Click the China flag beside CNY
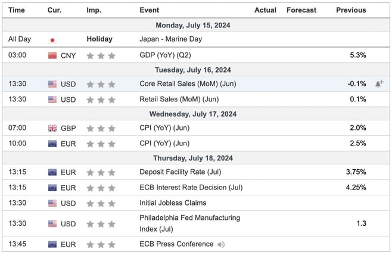Screen dimensions: 392x255 coord(52,55)
